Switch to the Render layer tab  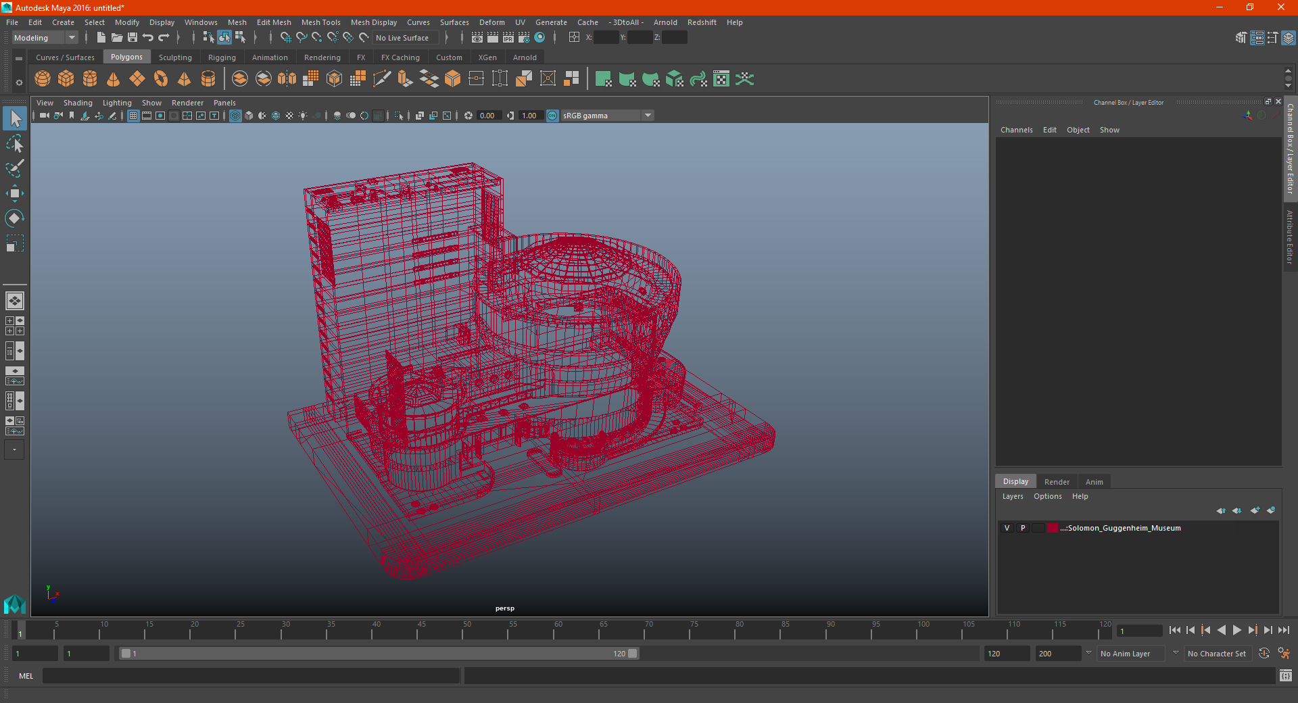point(1057,482)
